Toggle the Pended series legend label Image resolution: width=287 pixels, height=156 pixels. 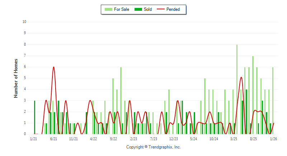click(x=173, y=9)
